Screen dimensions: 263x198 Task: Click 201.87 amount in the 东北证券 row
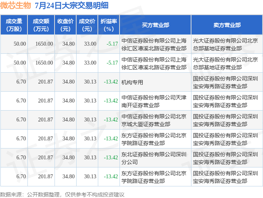point(46,158)
